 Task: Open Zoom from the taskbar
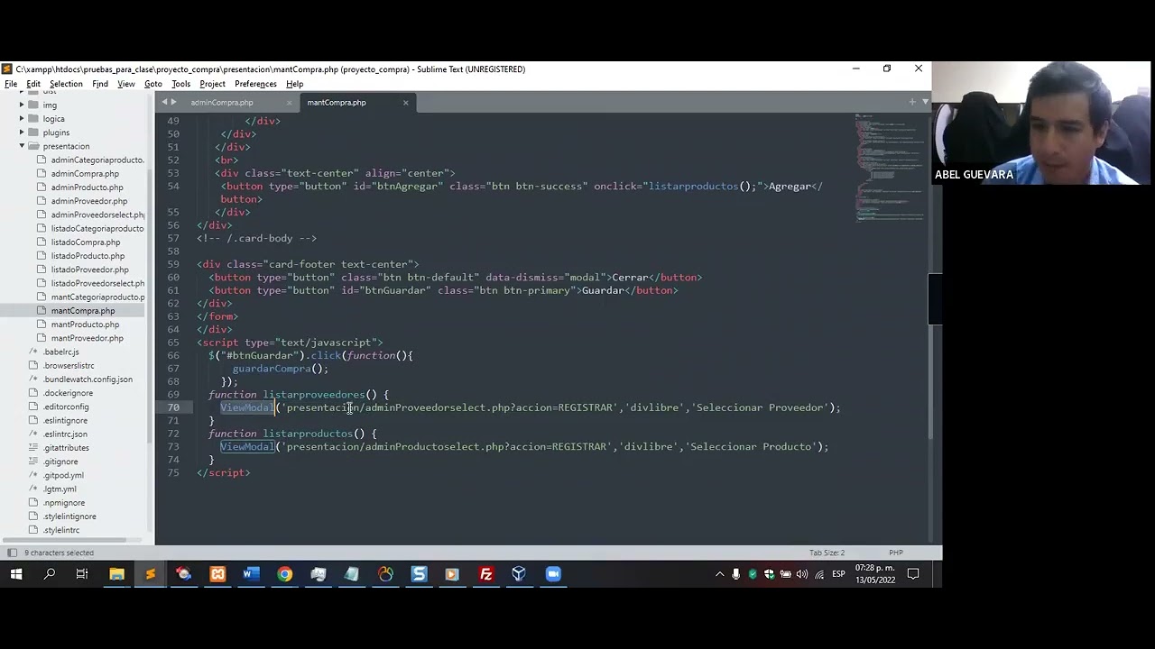pos(553,574)
